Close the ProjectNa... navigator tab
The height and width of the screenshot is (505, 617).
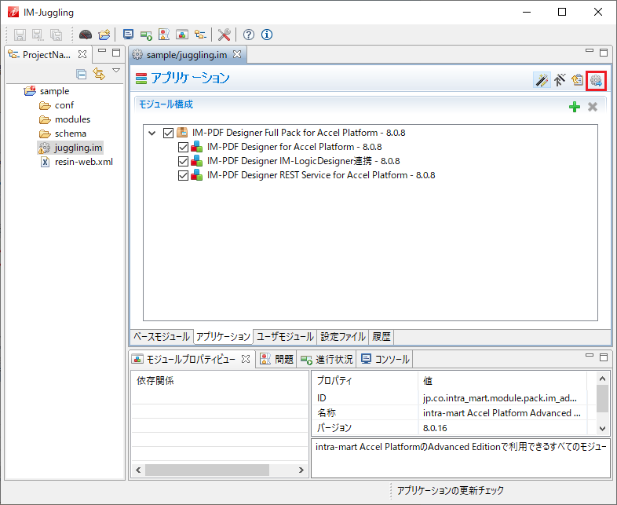(82, 55)
